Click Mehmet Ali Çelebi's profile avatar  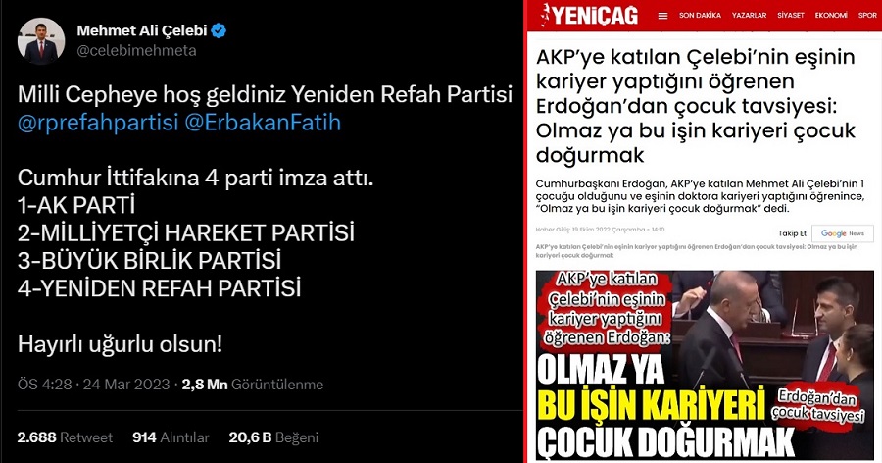tap(40, 41)
